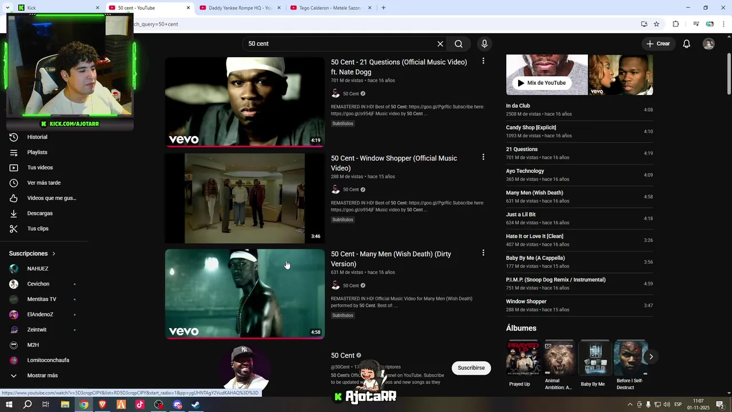
Task: Open a new browser tab
Action: [x=383, y=8]
